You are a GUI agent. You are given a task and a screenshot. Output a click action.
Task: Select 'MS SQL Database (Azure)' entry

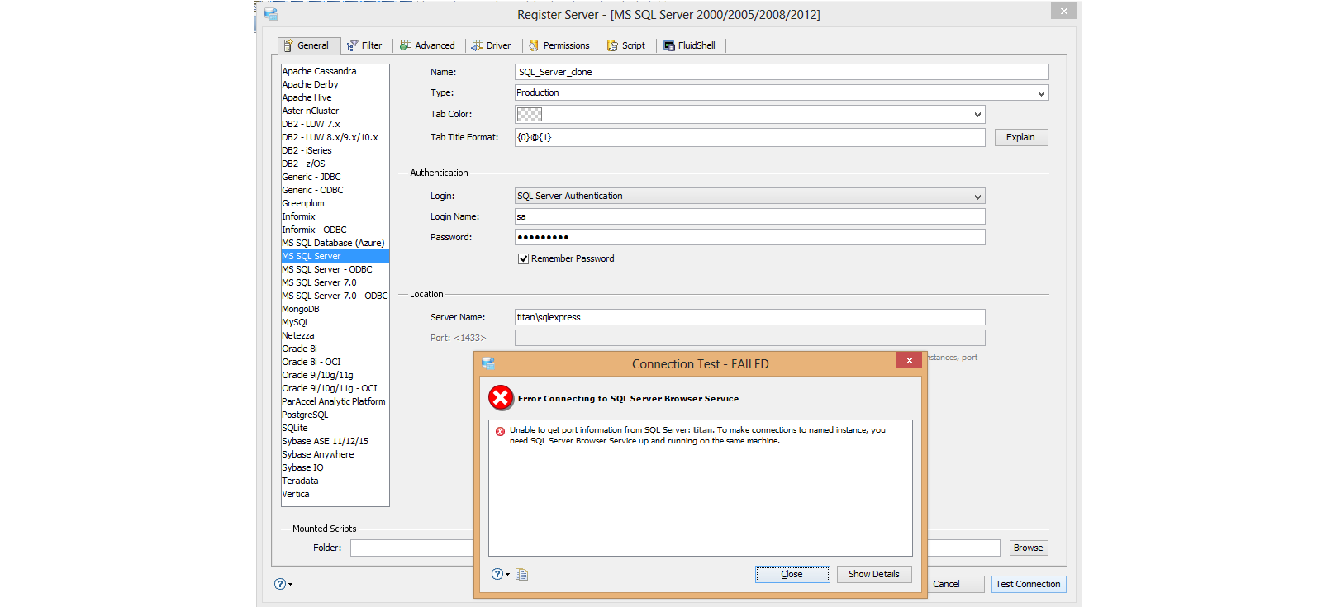click(335, 243)
